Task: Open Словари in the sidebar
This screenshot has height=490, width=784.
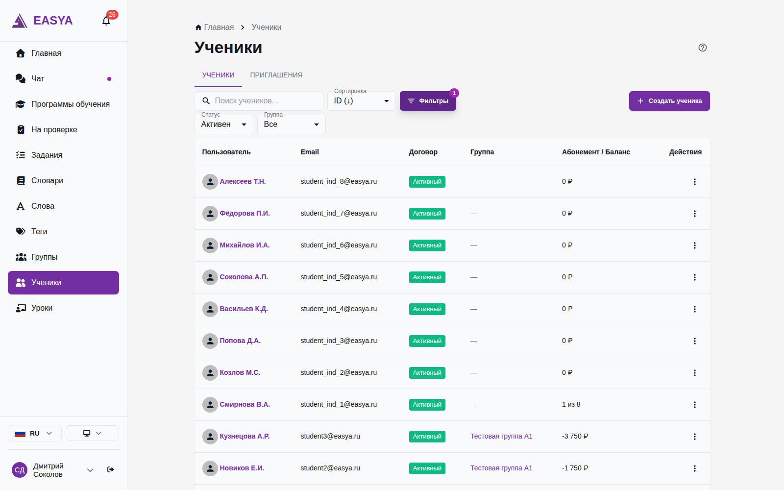Action: coord(64,181)
